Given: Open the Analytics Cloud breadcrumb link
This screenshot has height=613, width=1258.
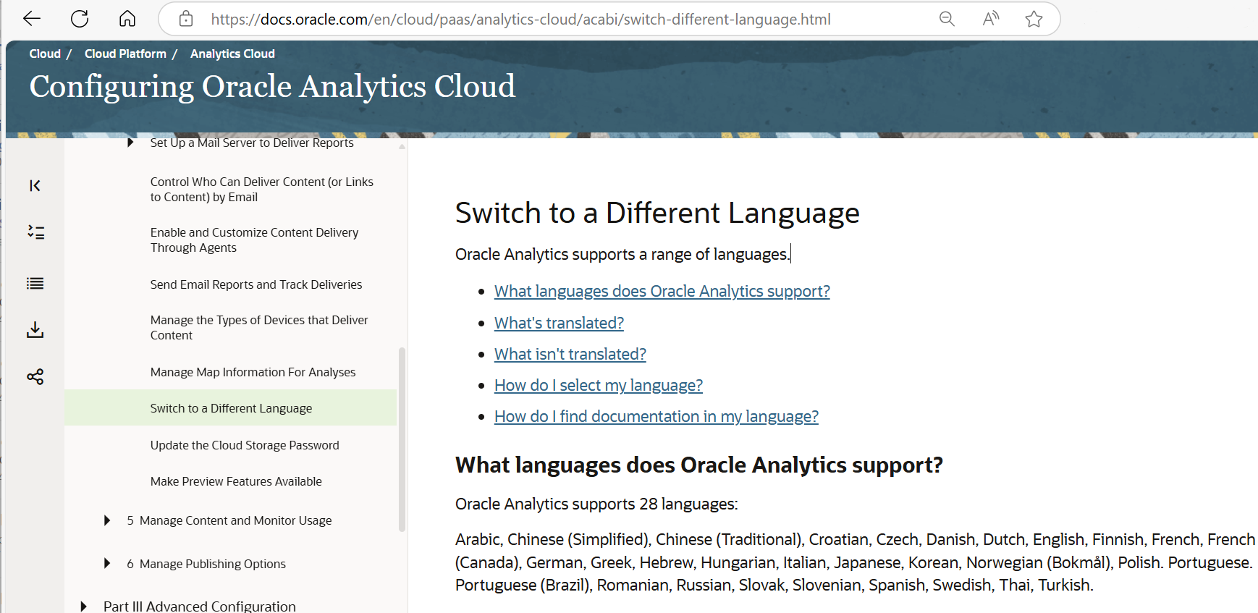Looking at the screenshot, I should pos(232,54).
